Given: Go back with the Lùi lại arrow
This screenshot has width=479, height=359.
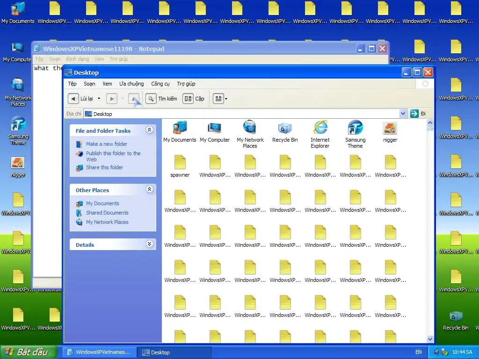Looking at the screenshot, I should pos(73,99).
